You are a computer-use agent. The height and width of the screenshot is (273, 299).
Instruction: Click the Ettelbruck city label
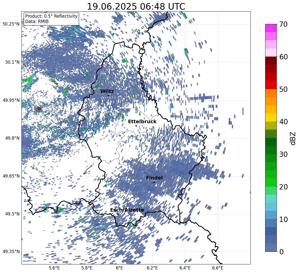(x=142, y=122)
